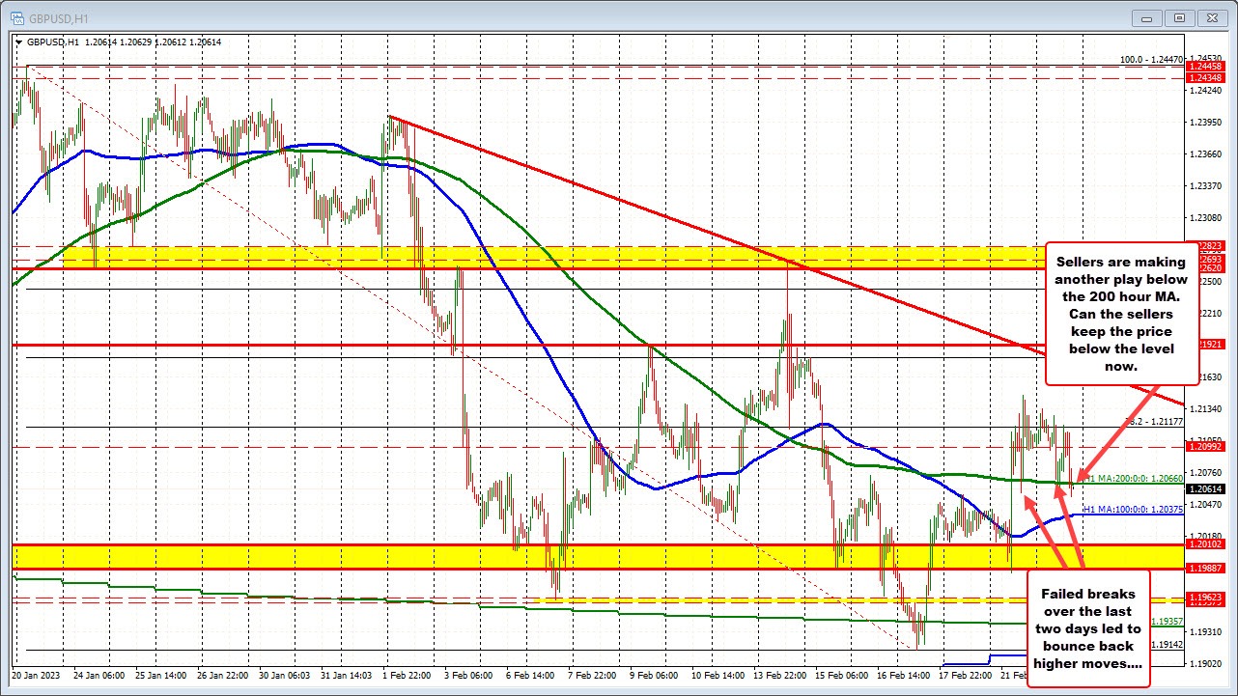Click the 38.2 - 1.21177 Fibonacci label
Viewport: 1238px width, 696px height.
click(1154, 422)
